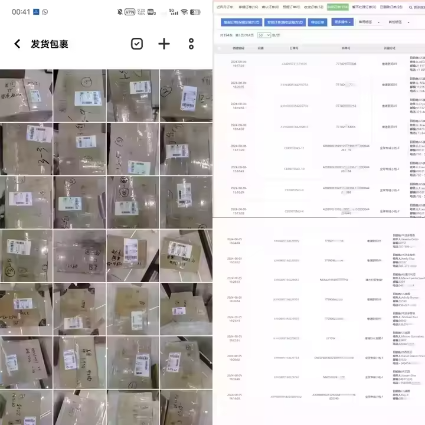Switch to the 收货订单(32) tab
Viewport: 425px width, 425px height.
click(313, 7)
